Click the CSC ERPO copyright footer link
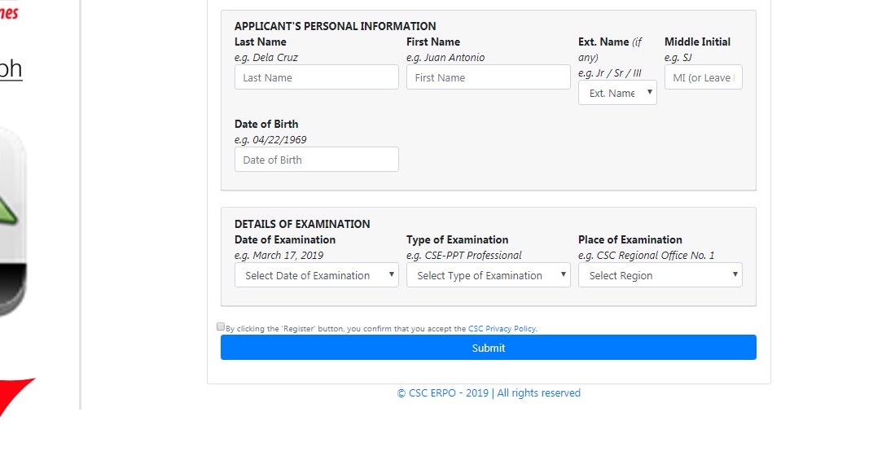895x469 pixels. [x=489, y=393]
